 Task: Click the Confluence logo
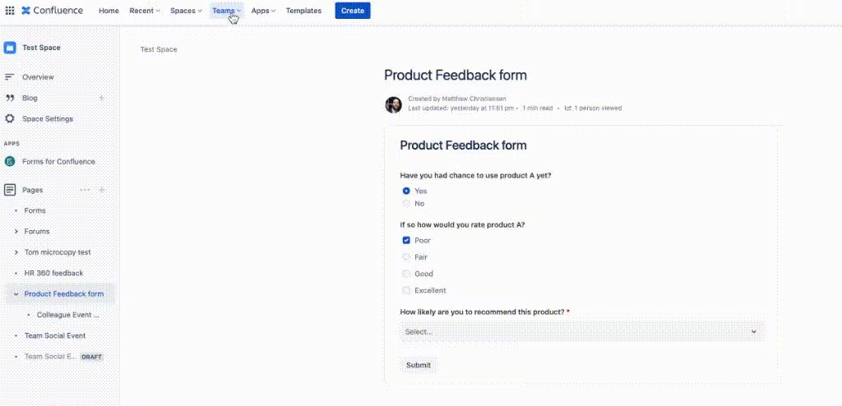tap(52, 11)
